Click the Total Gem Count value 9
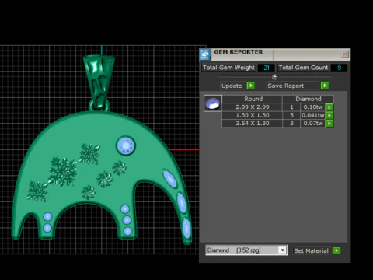The image size is (373, 280). coord(340,68)
